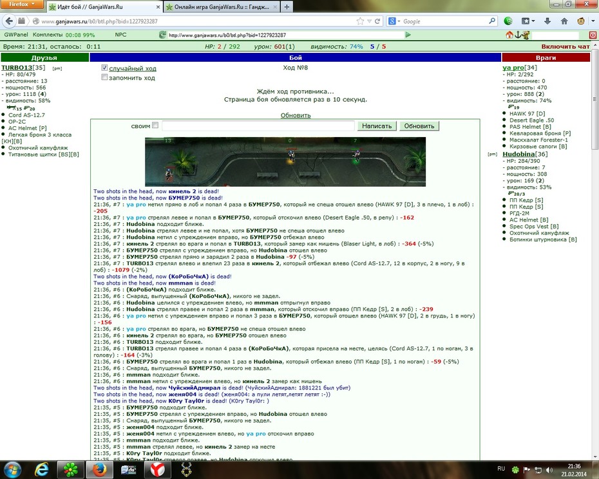Click the Greasemonkey monkey face icon
Image resolution: width=599 pixels, height=479 pixels.
coord(581,21)
